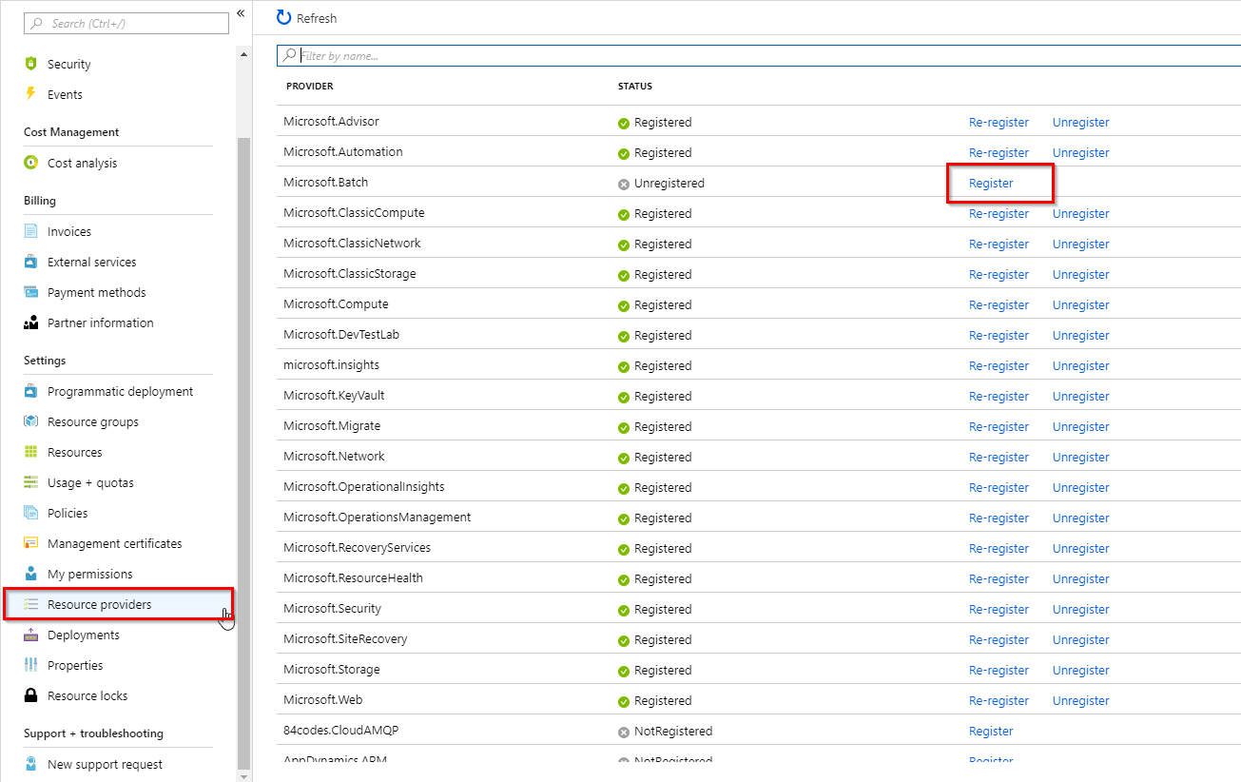Click the Events lightning bolt icon

click(x=30, y=94)
